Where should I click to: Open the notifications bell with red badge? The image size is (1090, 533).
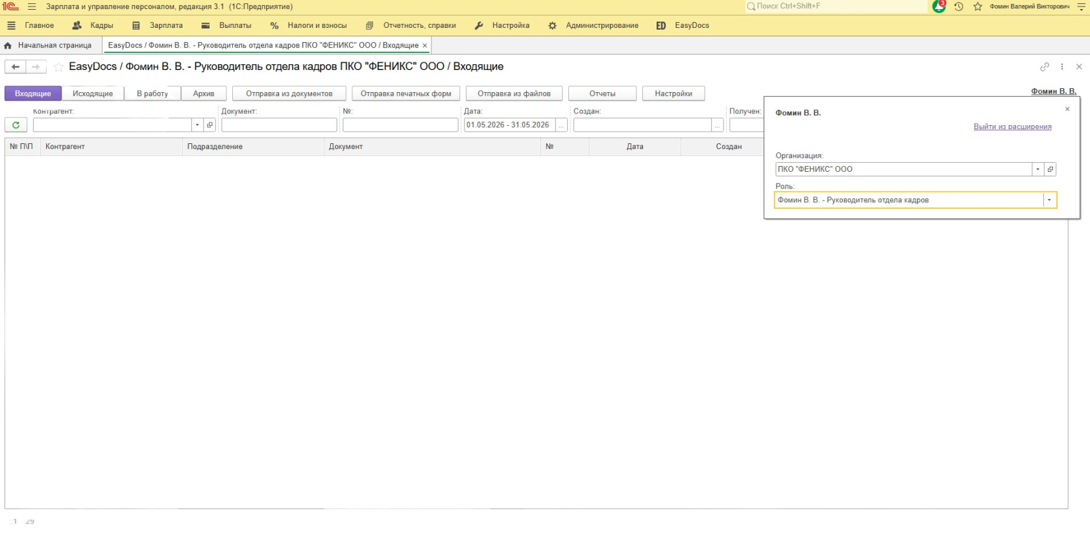click(939, 6)
